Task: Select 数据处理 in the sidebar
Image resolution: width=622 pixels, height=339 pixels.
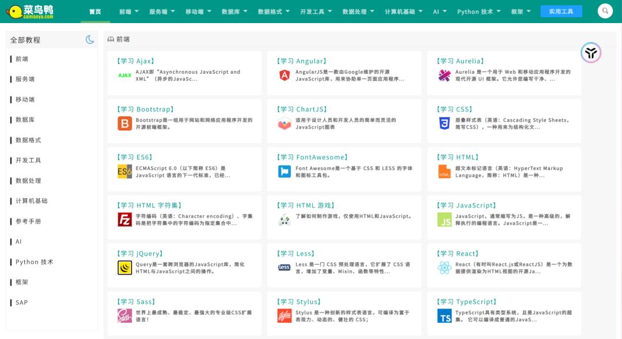Action: [28, 180]
